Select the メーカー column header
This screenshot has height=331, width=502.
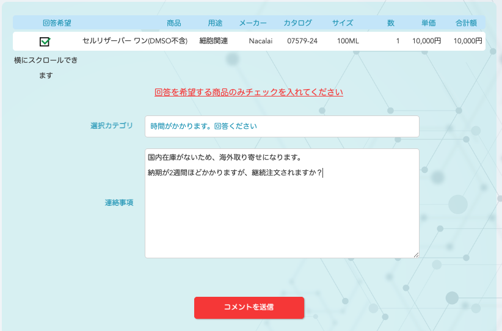coord(252,23)
